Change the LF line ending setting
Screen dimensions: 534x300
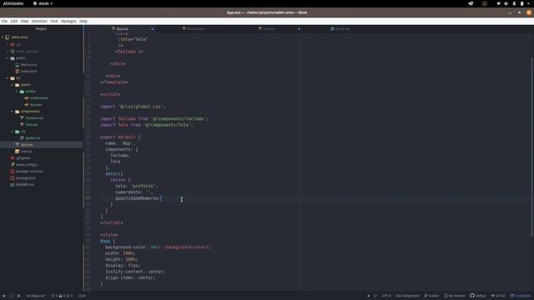click(x=375, y=296)
